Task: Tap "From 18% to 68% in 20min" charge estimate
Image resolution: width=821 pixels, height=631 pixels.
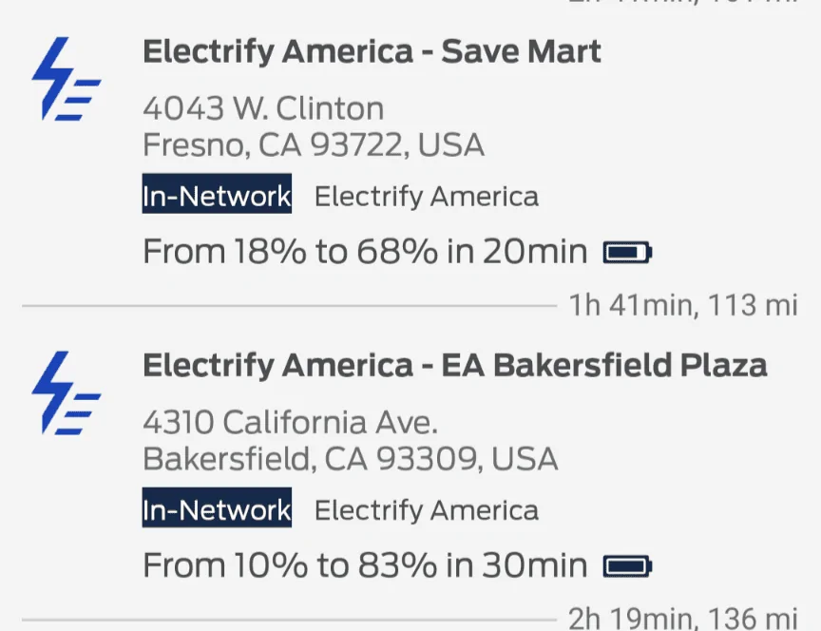Action: pyautogui.click(x=365, y=253)
